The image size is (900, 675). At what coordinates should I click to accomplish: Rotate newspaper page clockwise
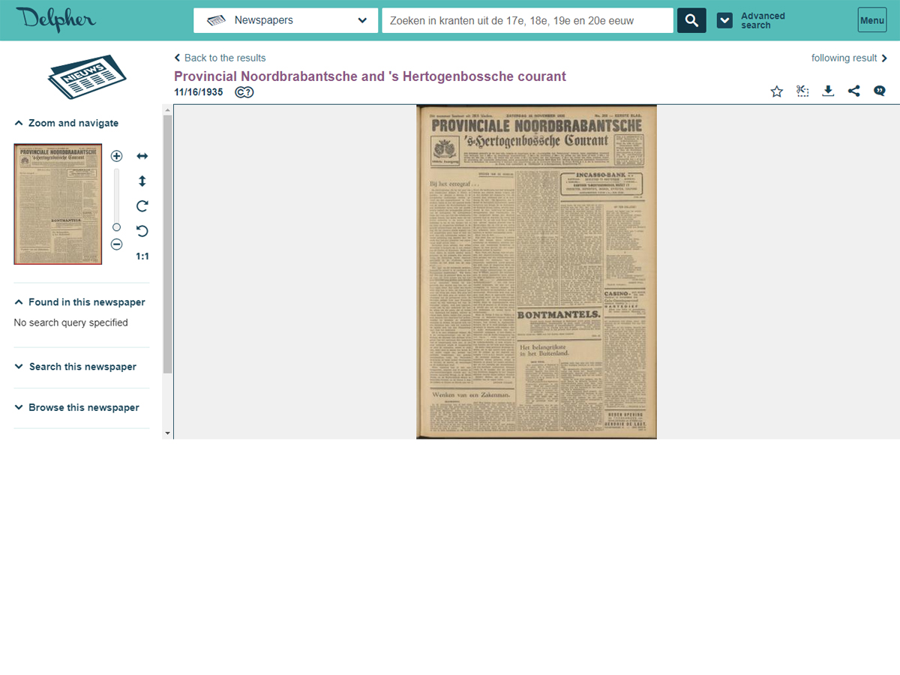pos(142,205)
